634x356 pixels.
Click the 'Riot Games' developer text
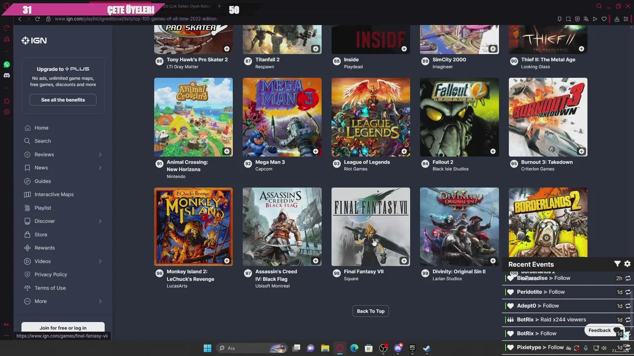(356, 169)
